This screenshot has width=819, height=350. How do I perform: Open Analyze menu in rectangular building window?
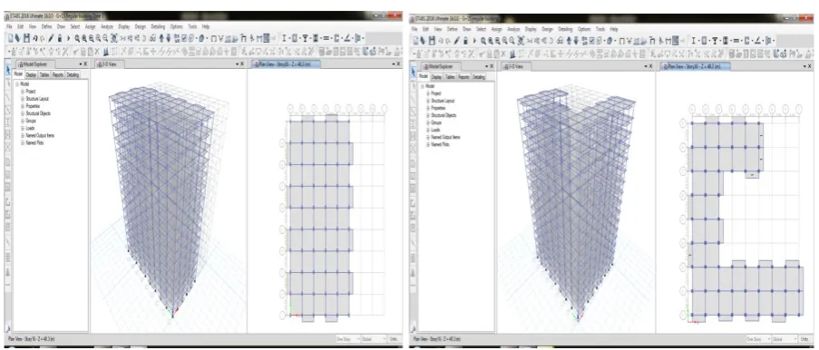107,26
